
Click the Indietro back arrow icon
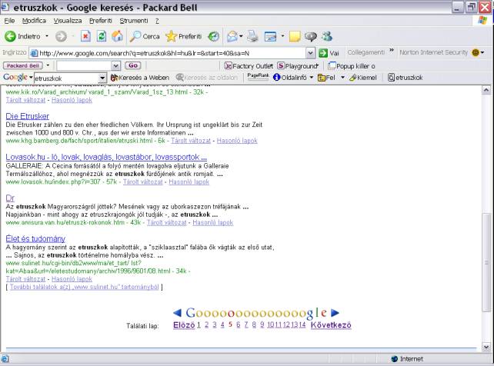click(x=10, y=36)
